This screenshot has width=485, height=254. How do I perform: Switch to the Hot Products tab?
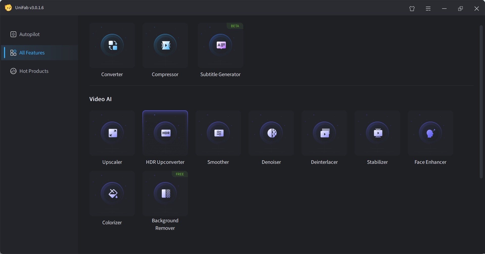(40, 71)
